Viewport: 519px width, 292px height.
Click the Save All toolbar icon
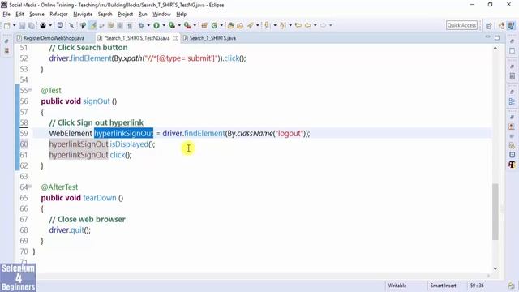click(x=32, y=25)
